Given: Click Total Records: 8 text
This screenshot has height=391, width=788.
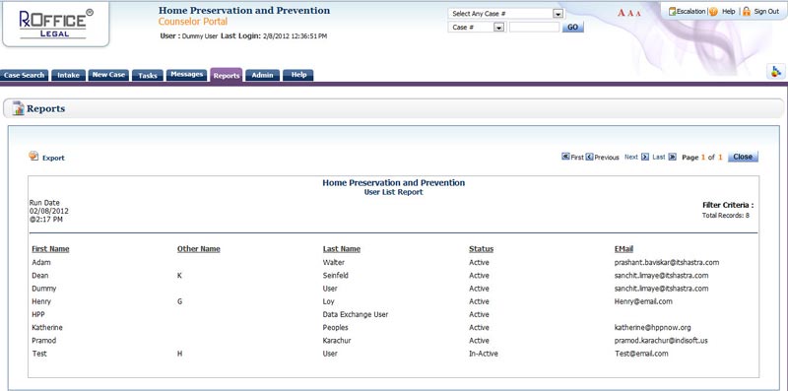Looking at the screenshot, I should pos(726,215).
